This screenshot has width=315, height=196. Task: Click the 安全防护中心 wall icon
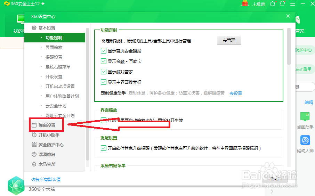pyautogui.click(x=34, y=145)
